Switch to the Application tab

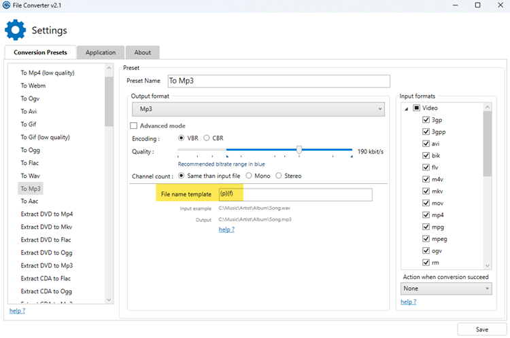coord(101,52)
